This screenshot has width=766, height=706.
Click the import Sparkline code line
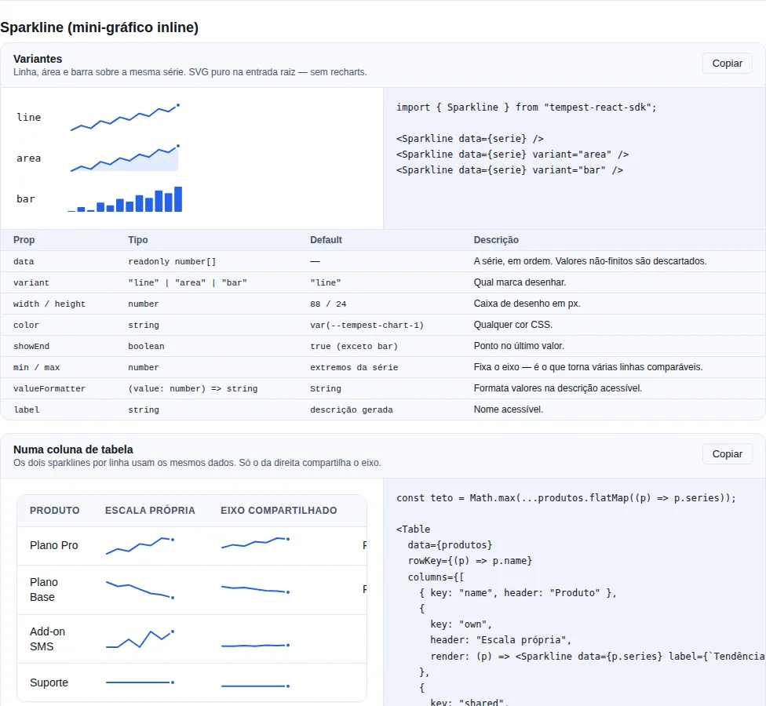tap(526, 107)
